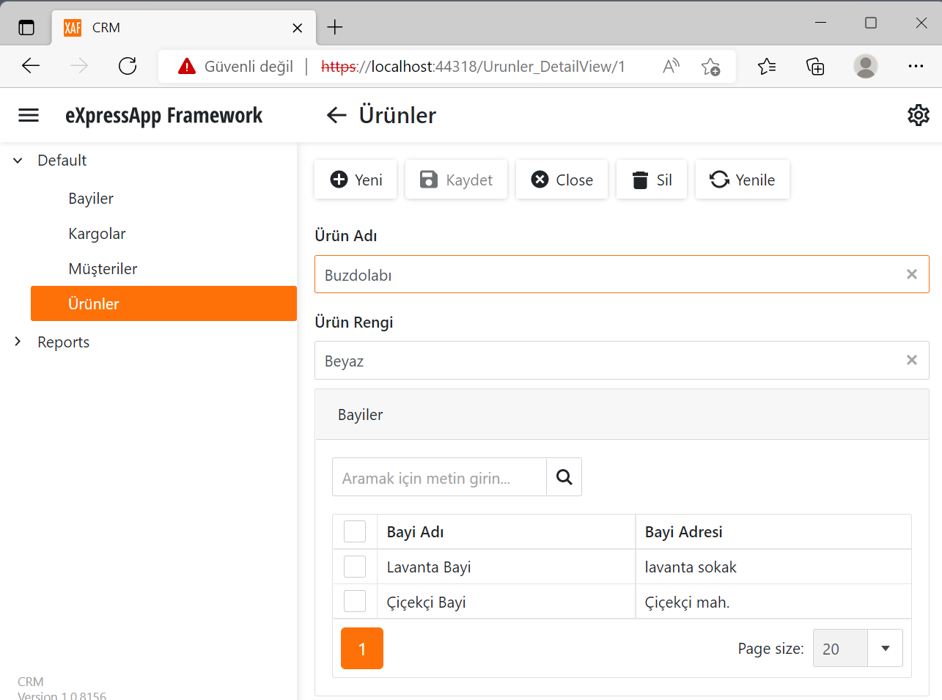
Task: Click the browser page reload icon
Action: tap(128, 66)
